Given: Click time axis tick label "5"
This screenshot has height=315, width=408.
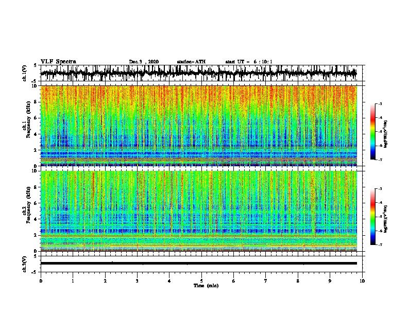Looking at the screenshot, I should pyautogui.click(x=201, y=281).
